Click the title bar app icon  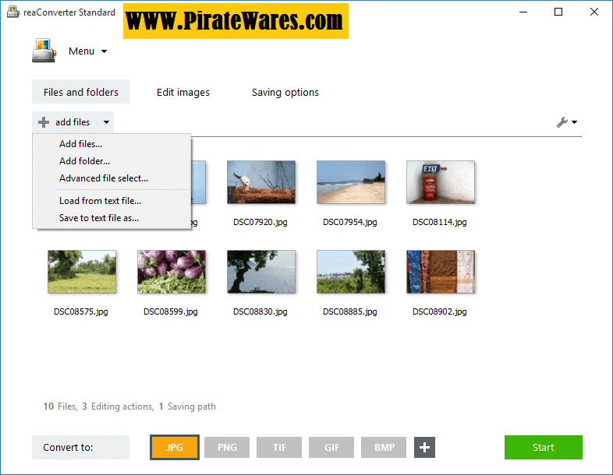pyautogui.click(x=13, y=12)
